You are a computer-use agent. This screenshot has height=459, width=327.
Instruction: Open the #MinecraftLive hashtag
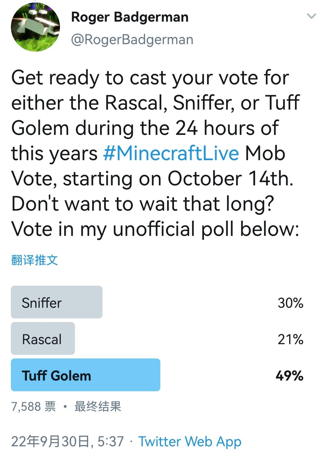click(171, 153)
